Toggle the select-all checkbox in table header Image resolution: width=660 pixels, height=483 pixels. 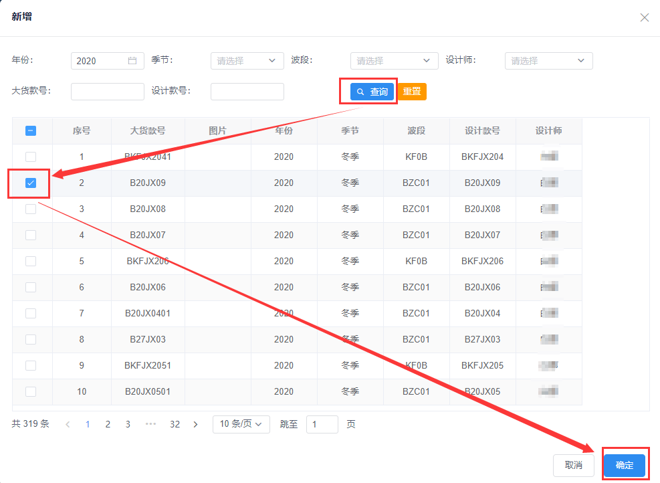pos(31,131)
